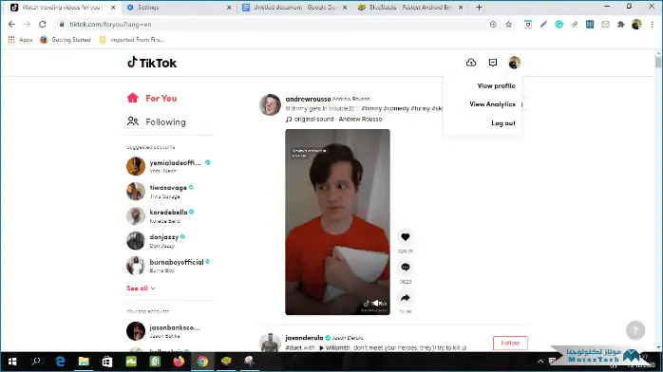
Task: Click the help question mark button
Action: [x=635, y=330]
